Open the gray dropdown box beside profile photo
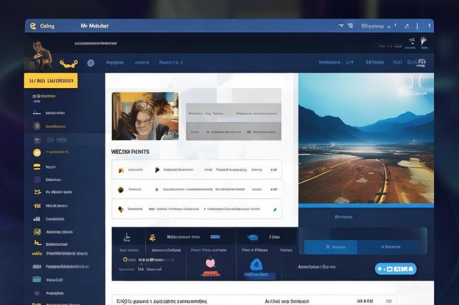Viewport: 459px width, 305px height. (x=234, y=121)
